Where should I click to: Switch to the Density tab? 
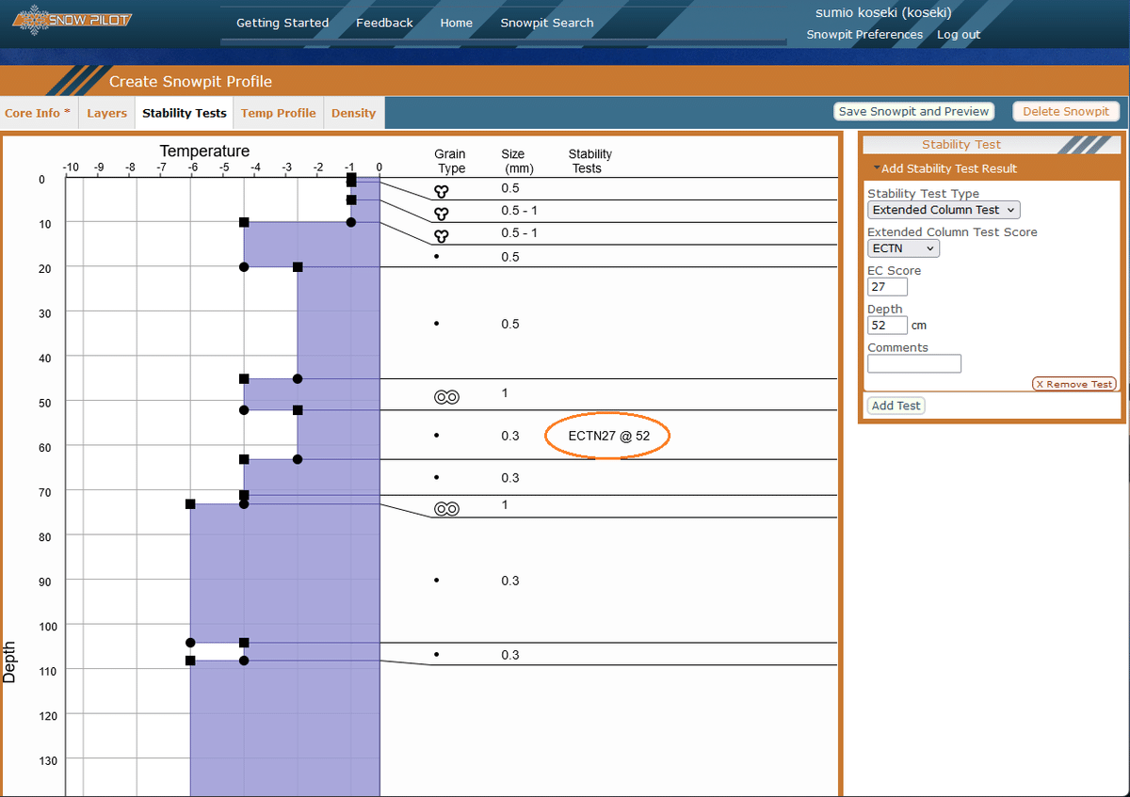353,113
